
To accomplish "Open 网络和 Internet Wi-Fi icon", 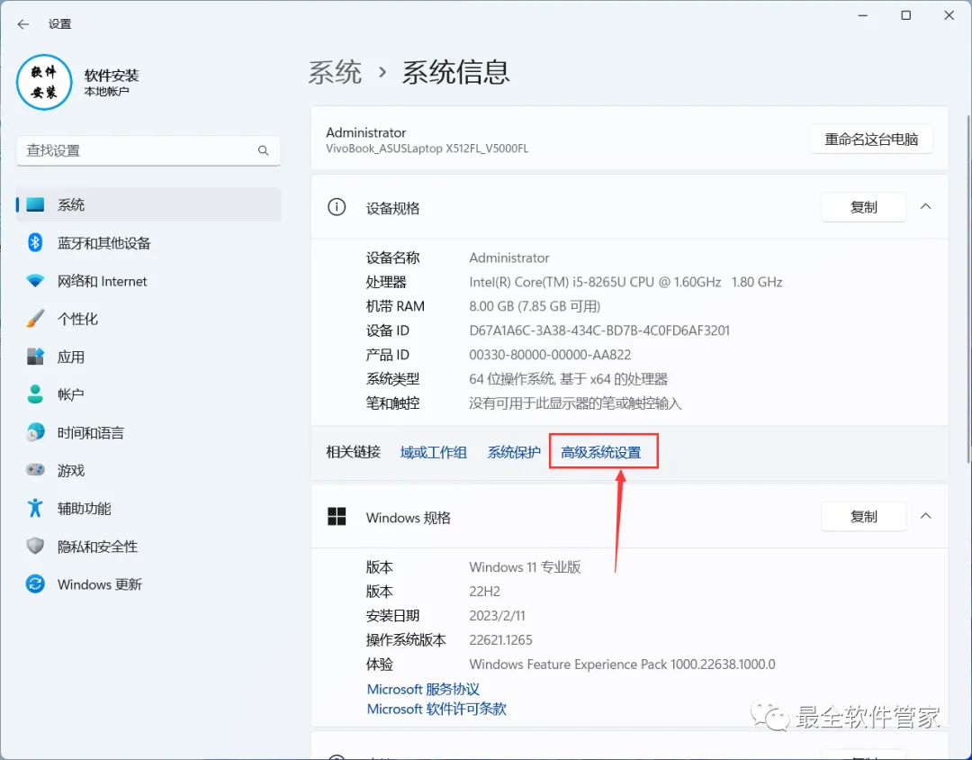I will click(35, 281).
